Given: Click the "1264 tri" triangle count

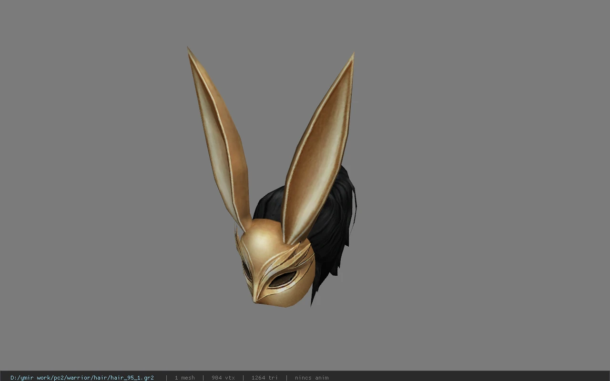Looking at the screenshot, I should pos(264,378).
